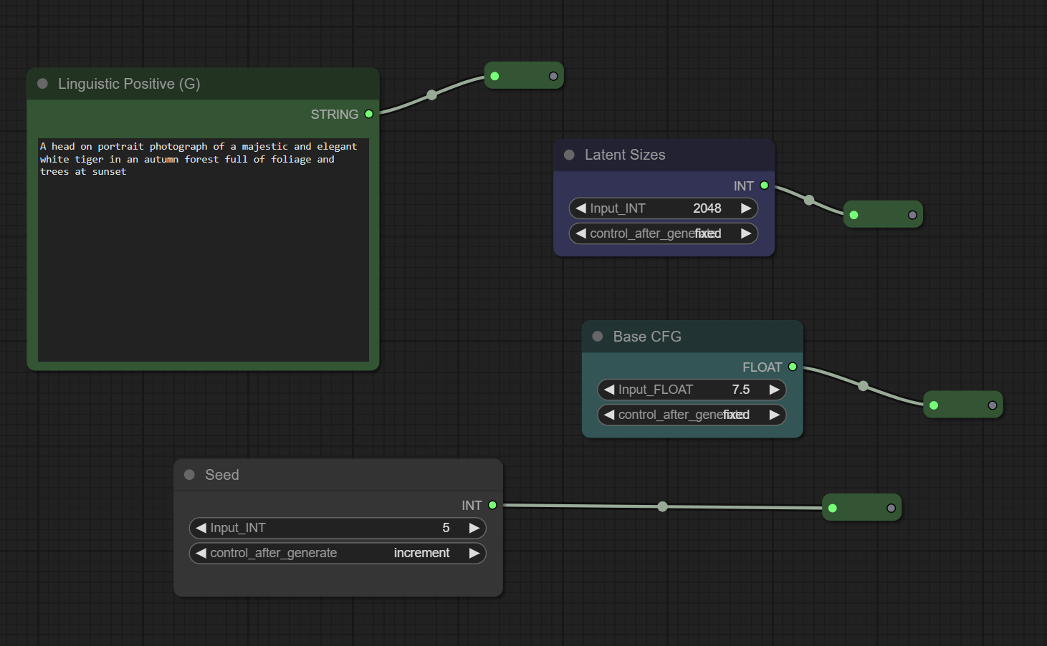Click output socket of reroute after Latent Sizes

912,215
